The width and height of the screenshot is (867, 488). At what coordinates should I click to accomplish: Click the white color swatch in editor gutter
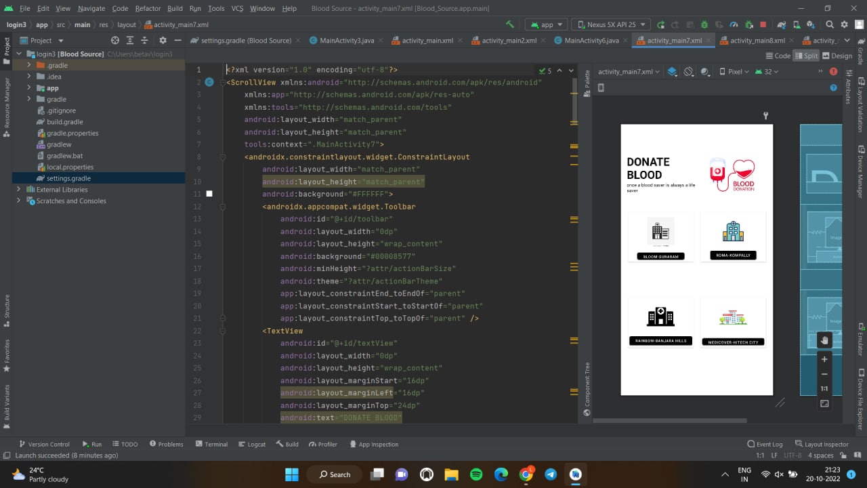[x=209, y=194]
